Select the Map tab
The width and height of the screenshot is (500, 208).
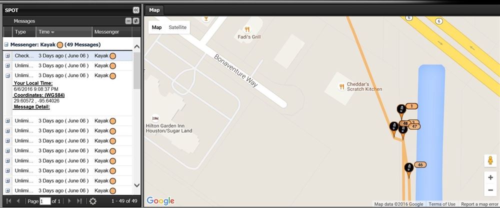[x=154, y=10]
